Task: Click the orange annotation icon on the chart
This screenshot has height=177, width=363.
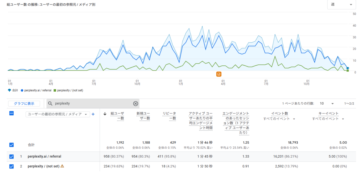Action: (219, 74)
